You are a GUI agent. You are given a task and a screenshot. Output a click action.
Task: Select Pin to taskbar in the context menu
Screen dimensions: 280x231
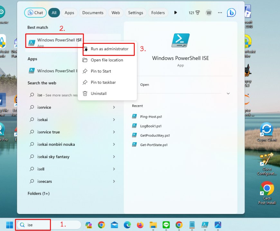click(x=107, y=82)
